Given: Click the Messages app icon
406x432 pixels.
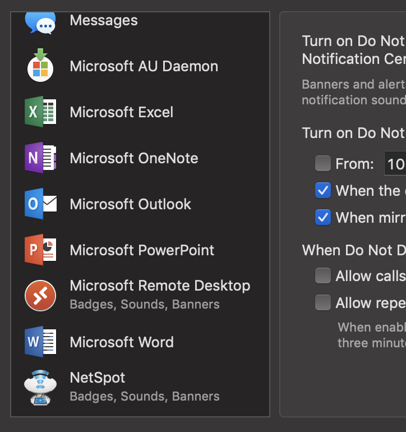Looking at the screenshot, I should pyautogui.click(x=40, y=24).
